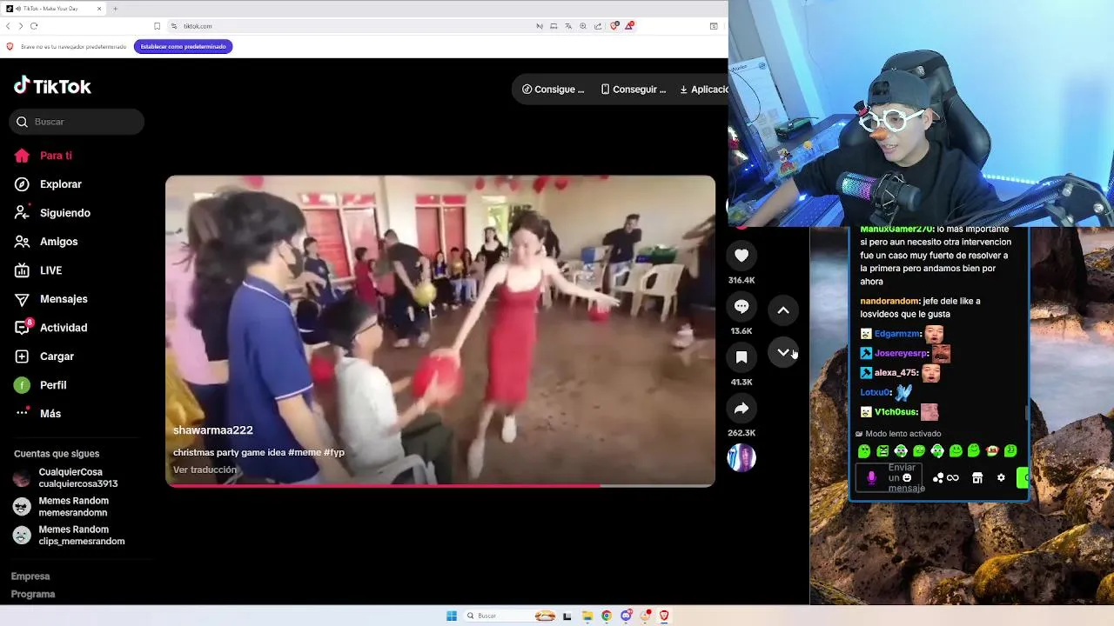The width and height of the screenshot is (1114, 626).
Task: Click the TikTok logo
Action: click(52, 85)
